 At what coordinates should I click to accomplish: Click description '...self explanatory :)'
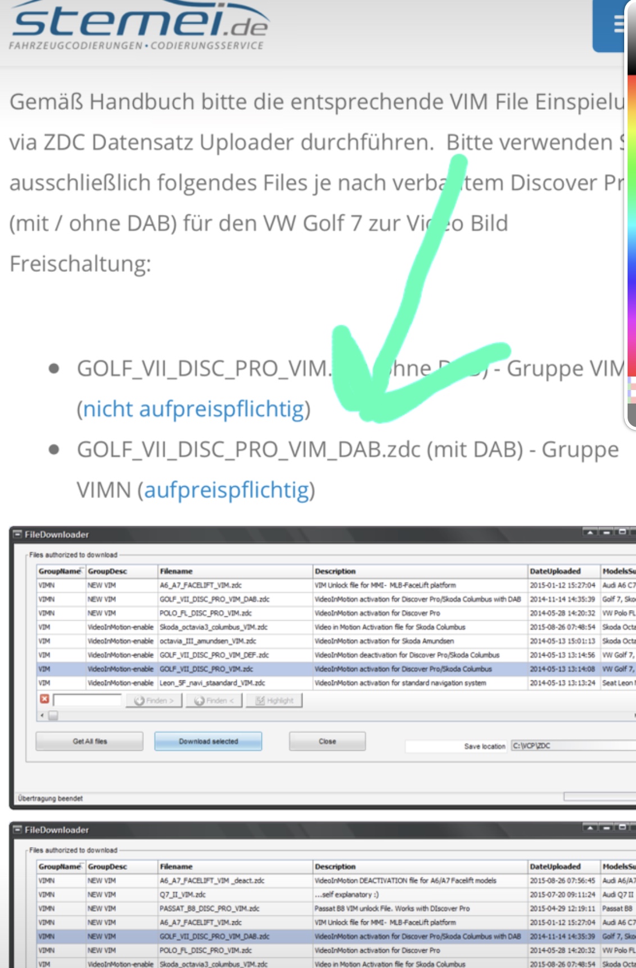click(x=347, y=895)
